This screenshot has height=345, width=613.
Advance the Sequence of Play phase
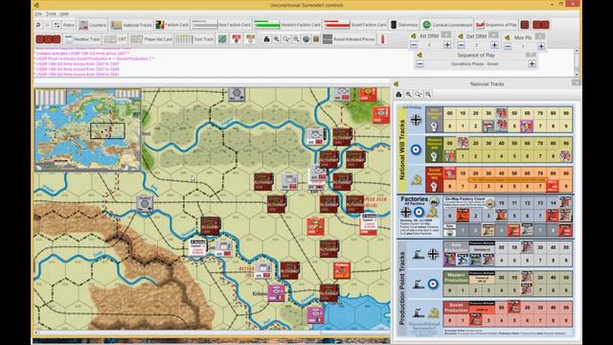pyautogui.click(x=533, y=64)
